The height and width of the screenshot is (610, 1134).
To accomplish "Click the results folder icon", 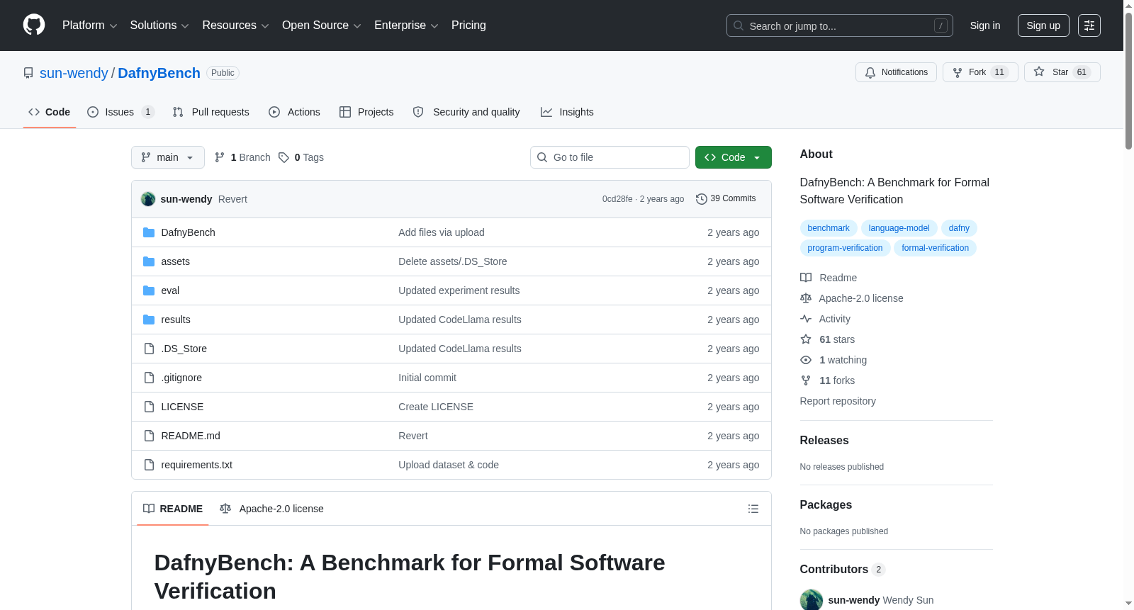I will 149,320.
